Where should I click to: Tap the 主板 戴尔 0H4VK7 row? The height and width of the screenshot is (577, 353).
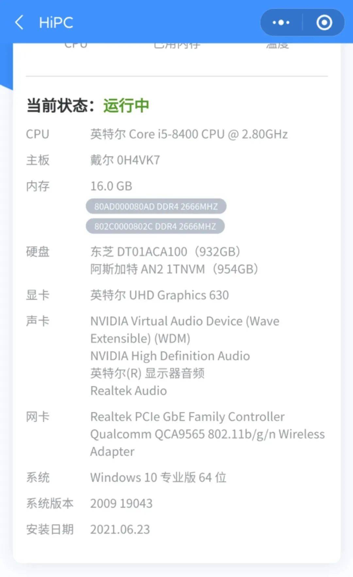point(93,160)
